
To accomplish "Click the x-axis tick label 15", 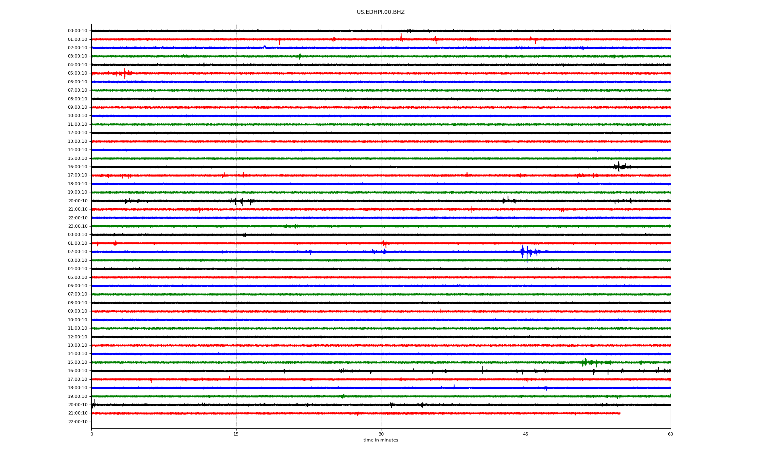I will click(236, 434).
